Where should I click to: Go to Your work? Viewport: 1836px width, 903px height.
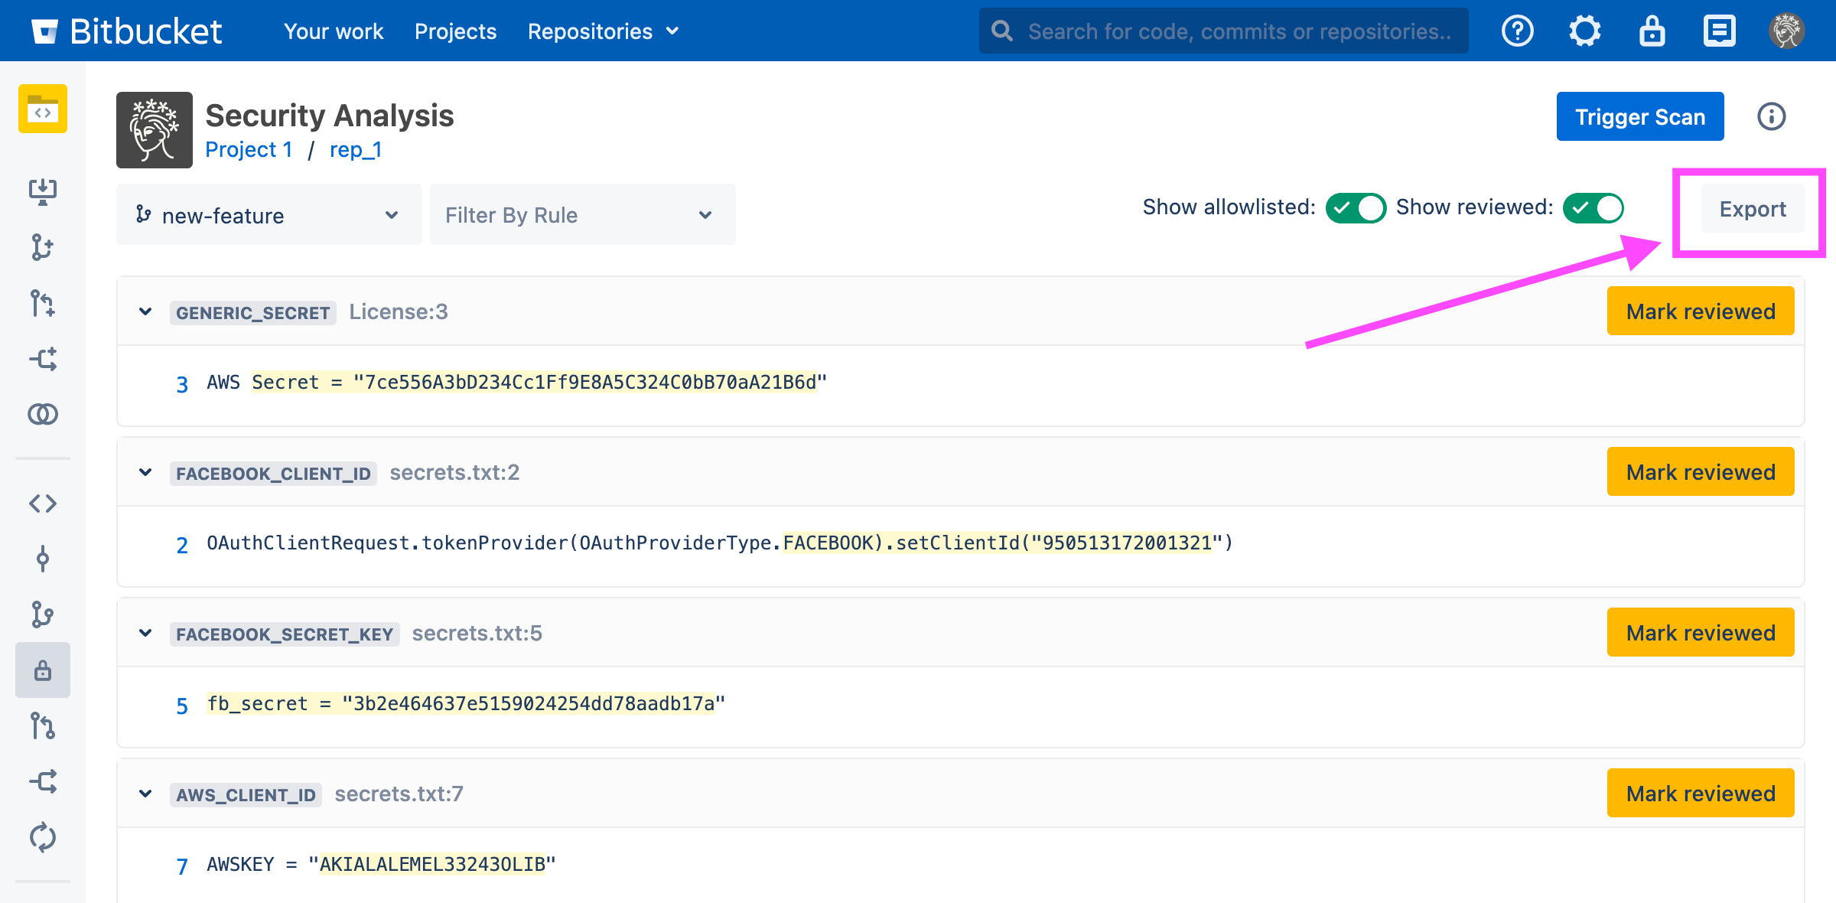tap(334, 31)
